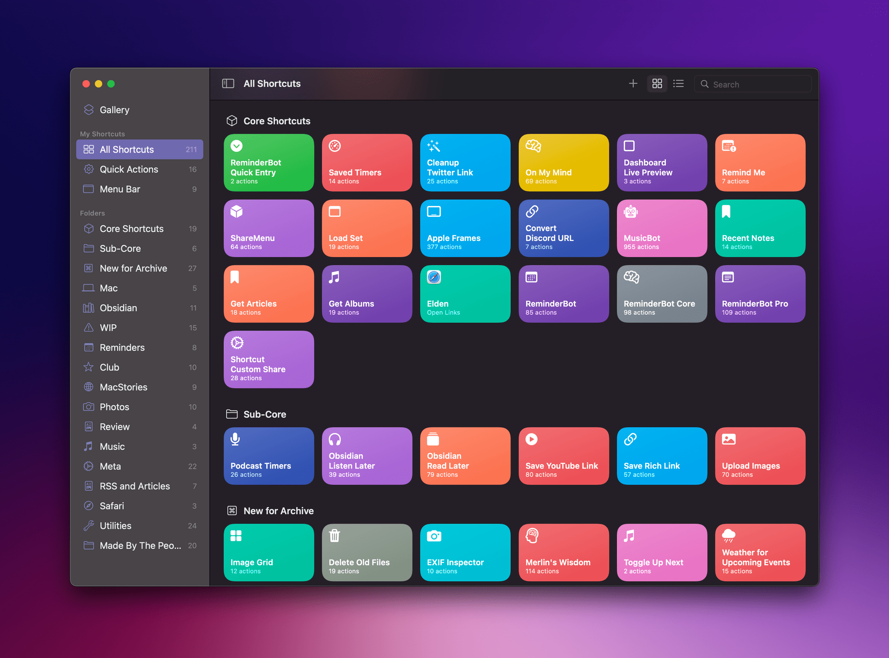Select the Mac folder
The image size is (889, 658).
(x=140, y=288)
